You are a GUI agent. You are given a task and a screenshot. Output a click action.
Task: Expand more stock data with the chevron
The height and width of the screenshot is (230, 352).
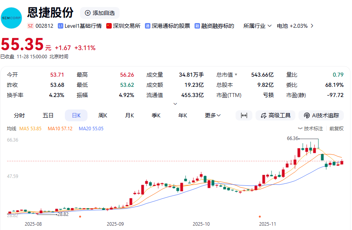point(175,104)
